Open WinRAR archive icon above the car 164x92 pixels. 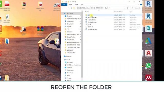40,31
